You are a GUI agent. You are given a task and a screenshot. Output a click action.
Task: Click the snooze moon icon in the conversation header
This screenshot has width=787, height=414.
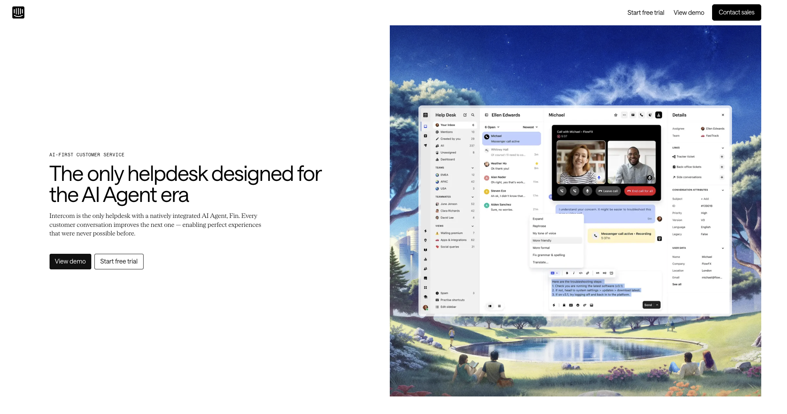(x=650, y=115)
